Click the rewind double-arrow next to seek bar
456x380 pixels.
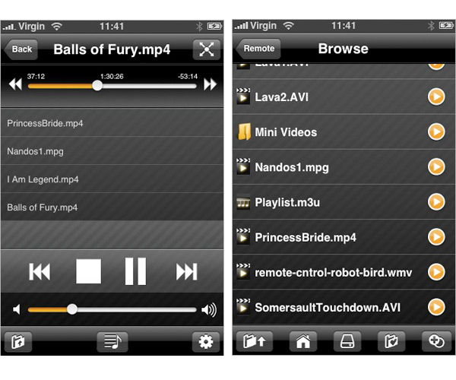[x=15, y=84]
